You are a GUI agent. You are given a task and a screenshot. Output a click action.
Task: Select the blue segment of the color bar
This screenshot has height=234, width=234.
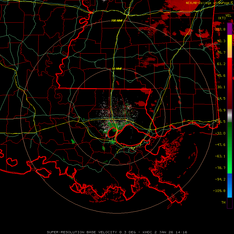point(230,185)
